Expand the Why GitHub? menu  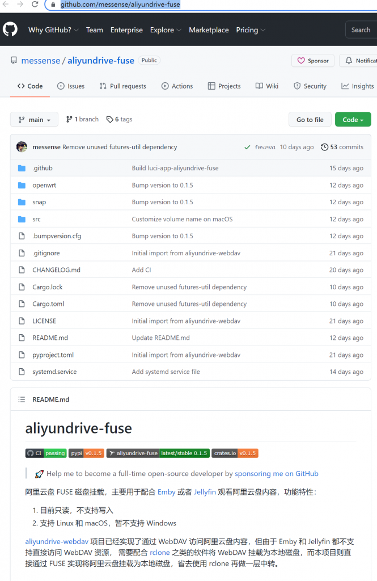(x=53, y=30)
